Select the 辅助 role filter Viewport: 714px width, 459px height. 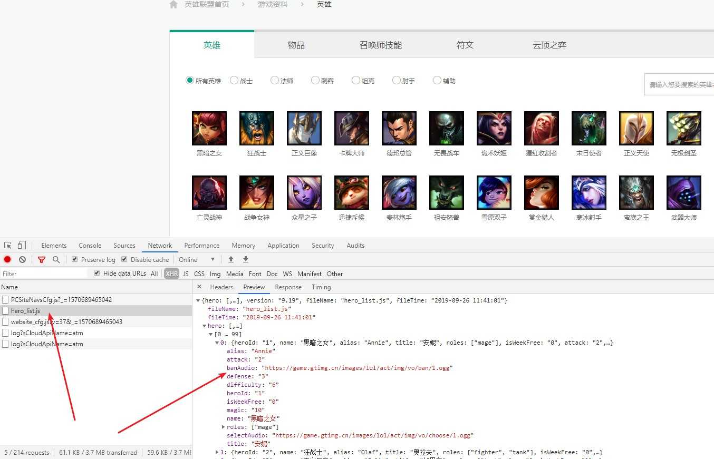[x=437, y=81]
